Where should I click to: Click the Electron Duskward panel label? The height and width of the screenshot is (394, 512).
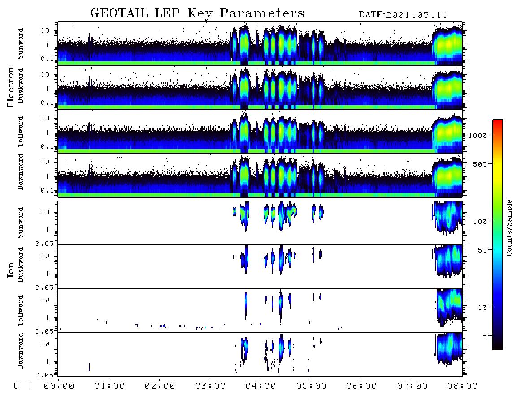point(21,86)
